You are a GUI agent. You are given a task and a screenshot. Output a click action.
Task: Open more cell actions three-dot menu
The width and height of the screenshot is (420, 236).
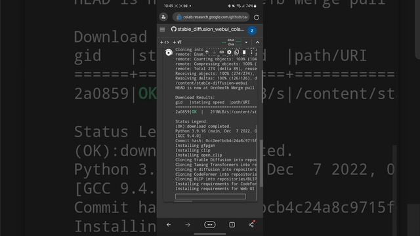pyautogui.click(x=251, y=52)
